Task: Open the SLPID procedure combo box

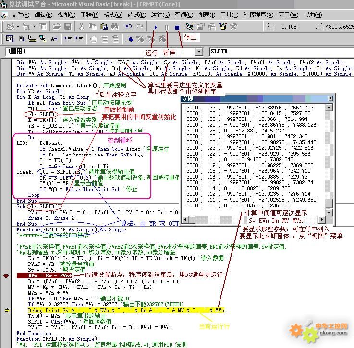Action: 281,51
